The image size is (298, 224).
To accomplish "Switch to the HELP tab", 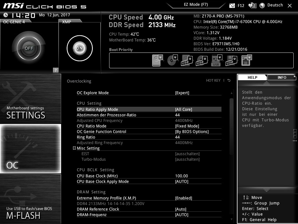I will tap(252, 77).
